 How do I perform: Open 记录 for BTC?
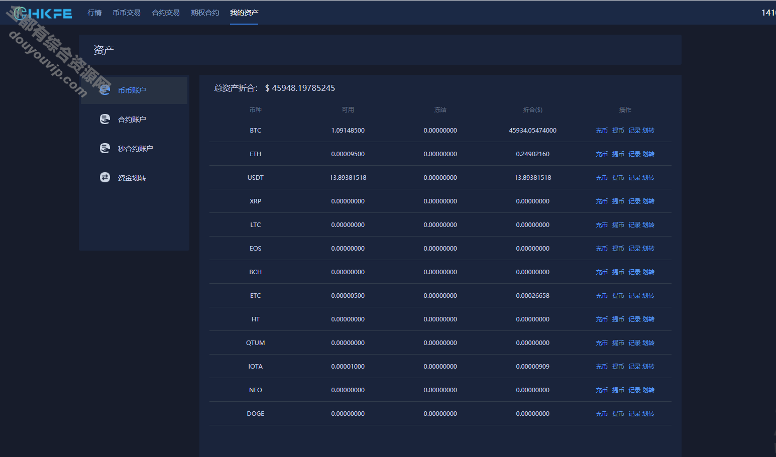click(x=634, y=131)
